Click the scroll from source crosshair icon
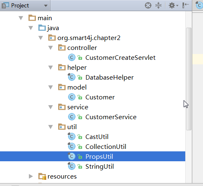 148,6
